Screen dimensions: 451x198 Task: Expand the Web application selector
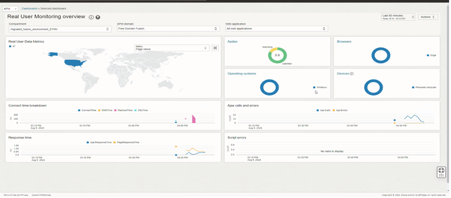coord(276,29)
